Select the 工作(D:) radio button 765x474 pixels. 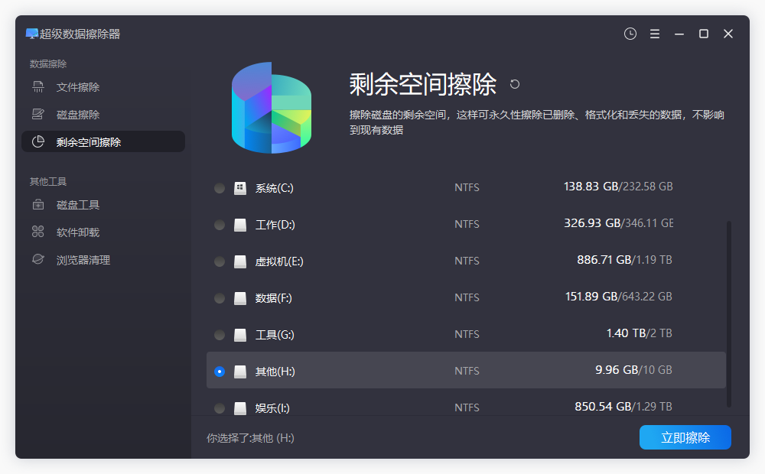pos(220,225)
